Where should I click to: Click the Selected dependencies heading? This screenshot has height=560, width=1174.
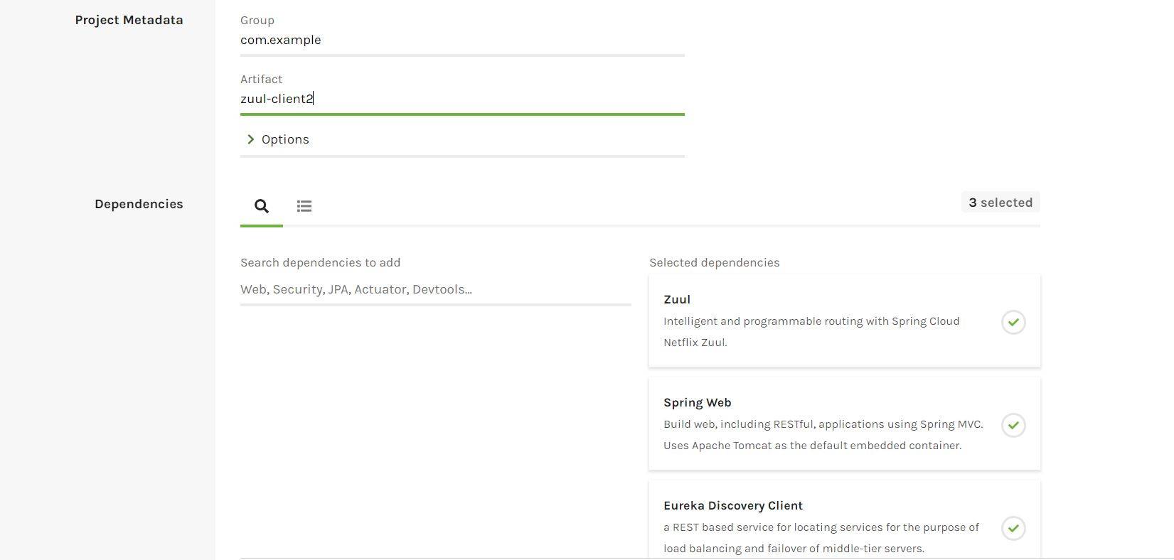[x=714, y=262]
